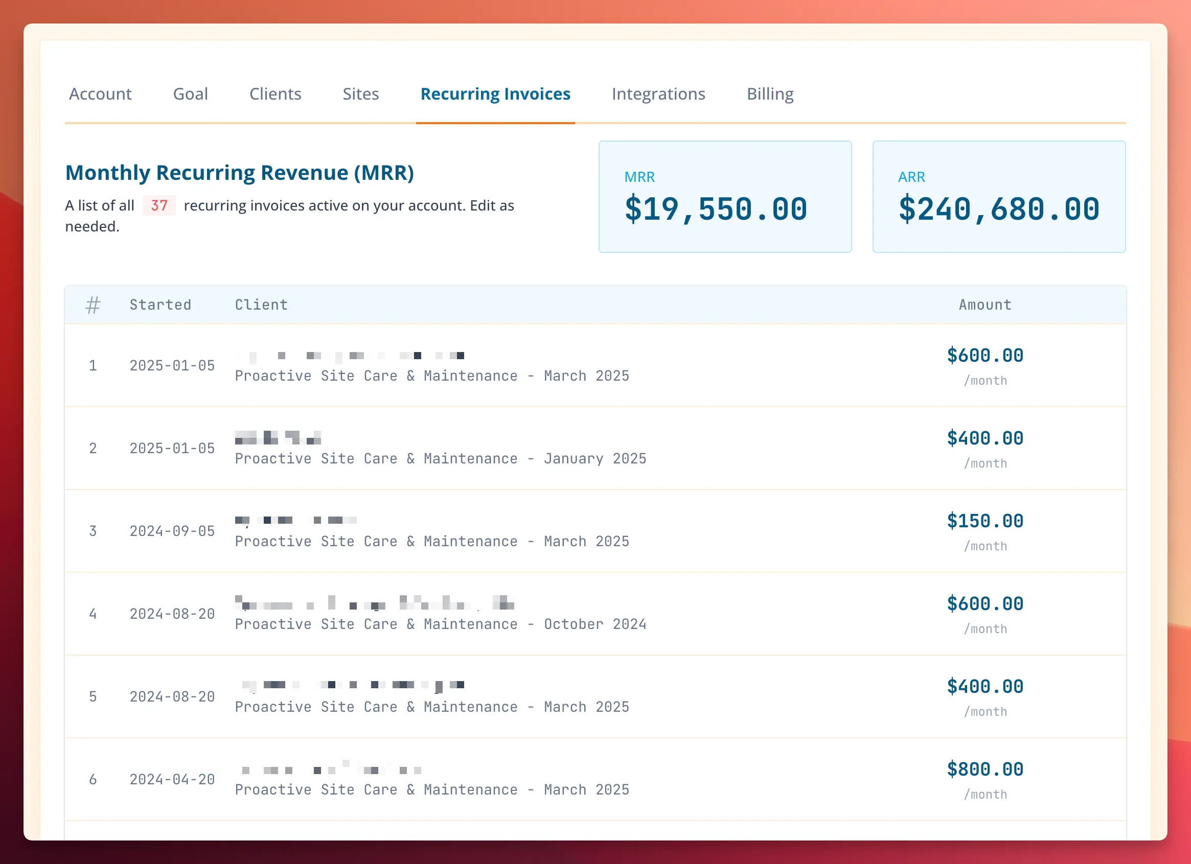Click the 2024-09-05 started date
Image resolution: width=1191 pixels, height=864 pixels.
coord(172,531)
